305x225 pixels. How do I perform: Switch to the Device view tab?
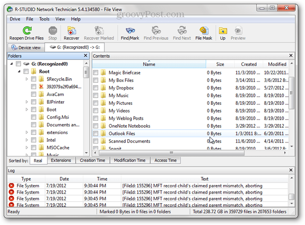point(26,48)
